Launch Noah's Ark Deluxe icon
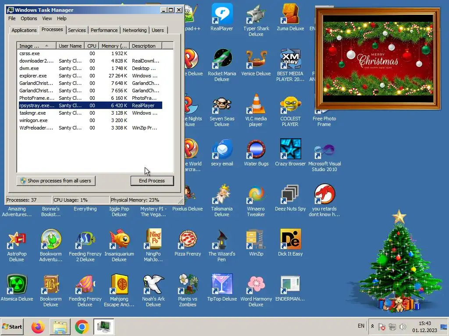 coord(153,291)
